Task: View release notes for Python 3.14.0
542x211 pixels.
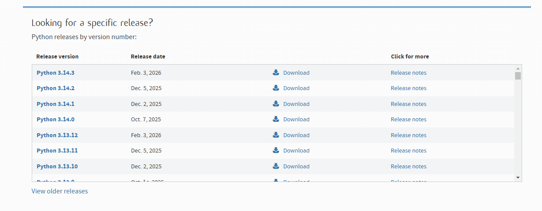Action: (408, 119)
